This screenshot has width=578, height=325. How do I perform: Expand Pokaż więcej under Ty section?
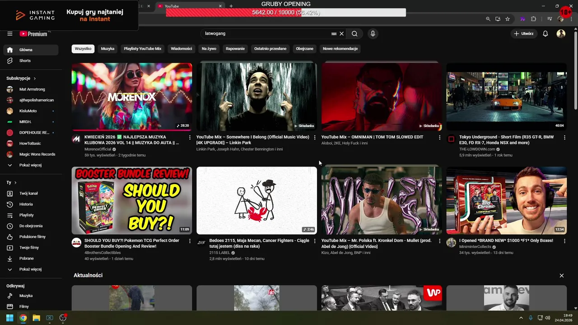point(31,269)
